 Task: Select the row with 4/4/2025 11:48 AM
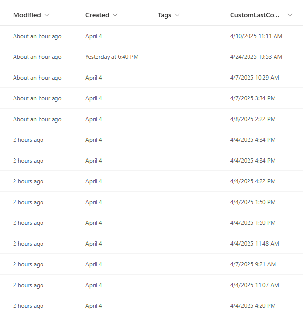coord(254,244)
